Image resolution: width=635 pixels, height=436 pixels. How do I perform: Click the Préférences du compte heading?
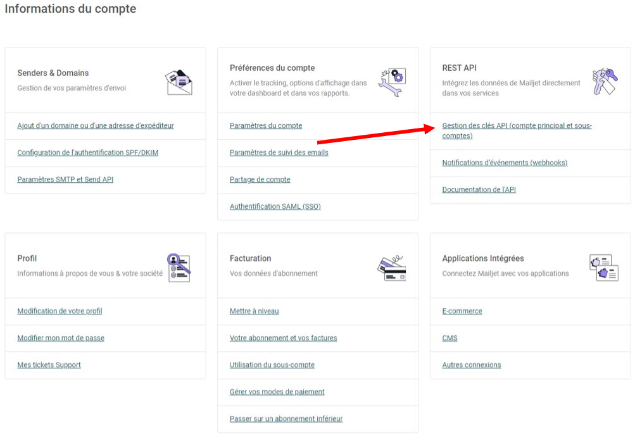tap(272, 68)
